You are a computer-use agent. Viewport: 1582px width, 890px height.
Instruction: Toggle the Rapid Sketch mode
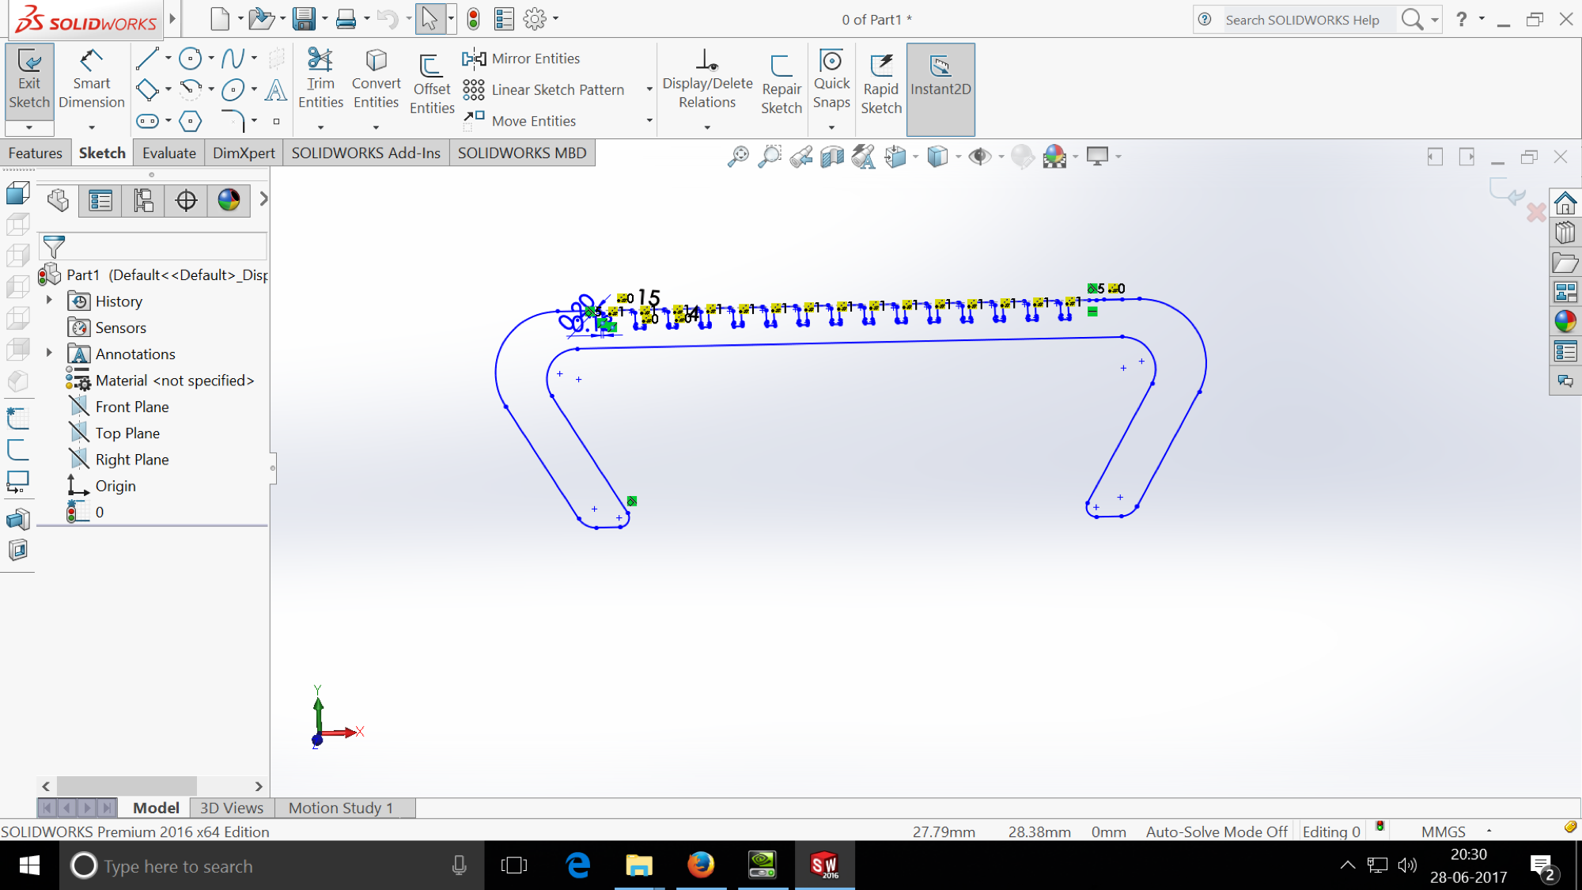pos(881,85)
